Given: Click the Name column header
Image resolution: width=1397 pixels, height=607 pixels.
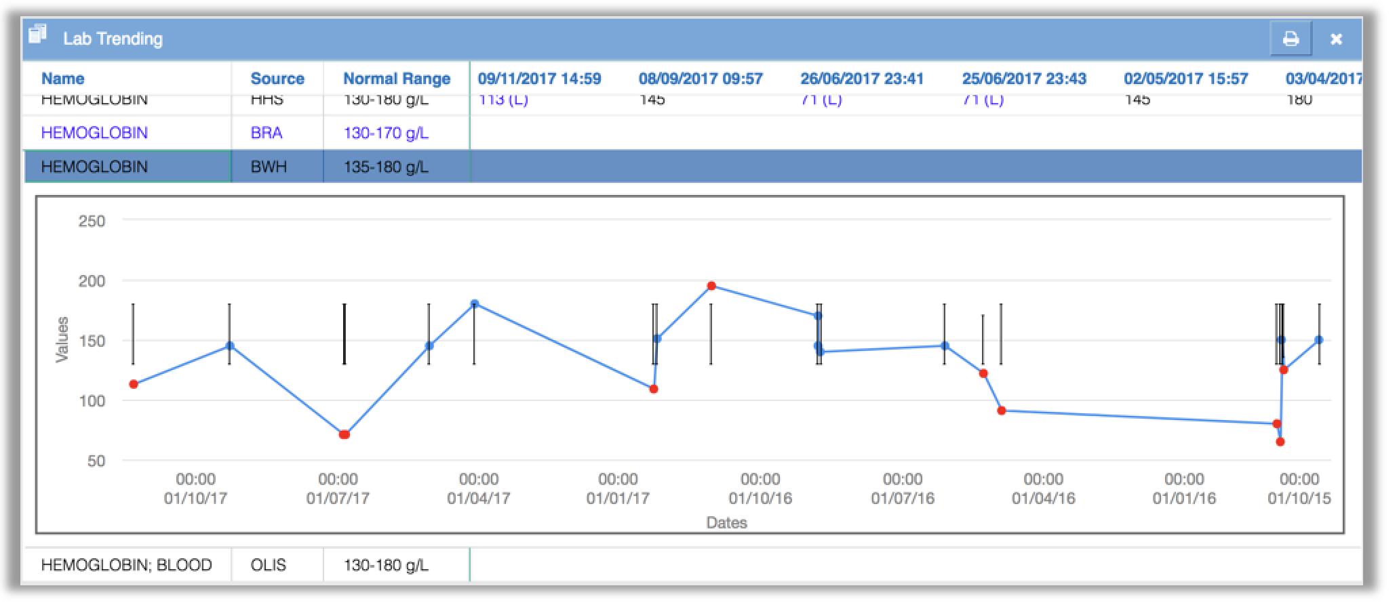Looking at the screenshot, I should (x=63, y=79).
